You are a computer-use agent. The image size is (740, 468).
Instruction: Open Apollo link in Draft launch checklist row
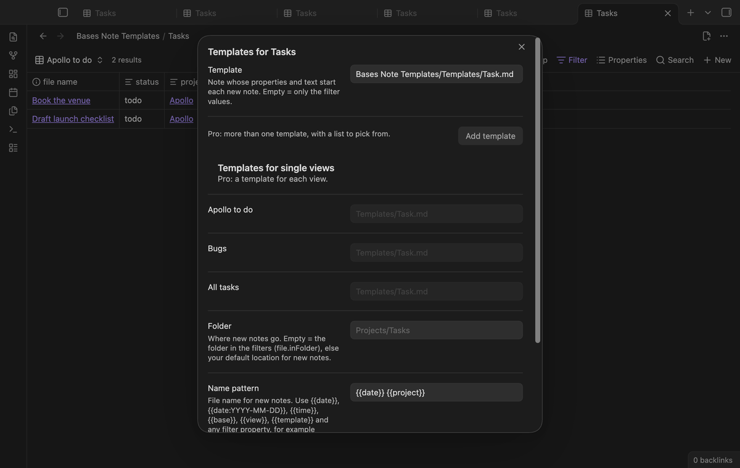[x=181, y=119]
